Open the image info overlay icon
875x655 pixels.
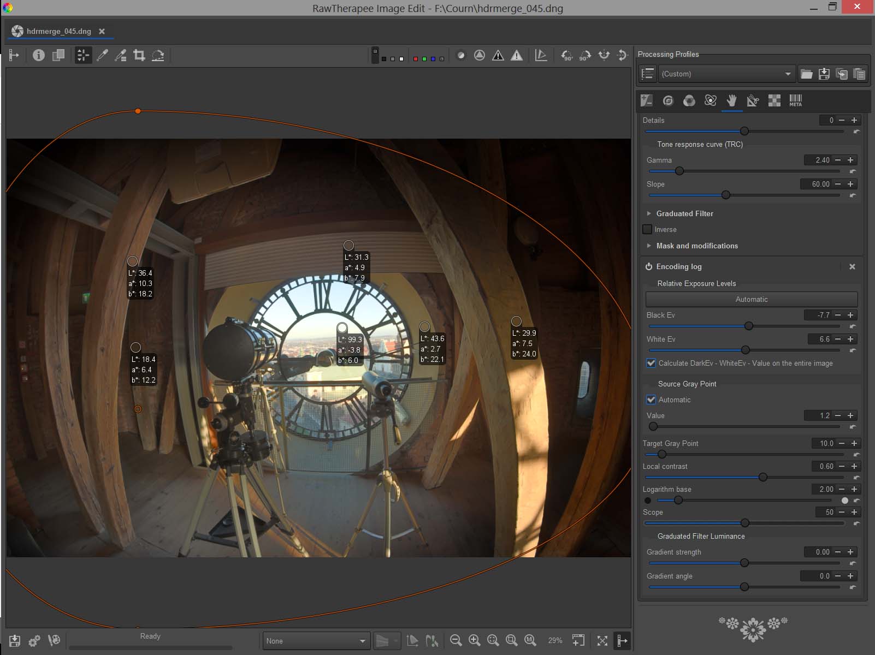click(38, 55)
